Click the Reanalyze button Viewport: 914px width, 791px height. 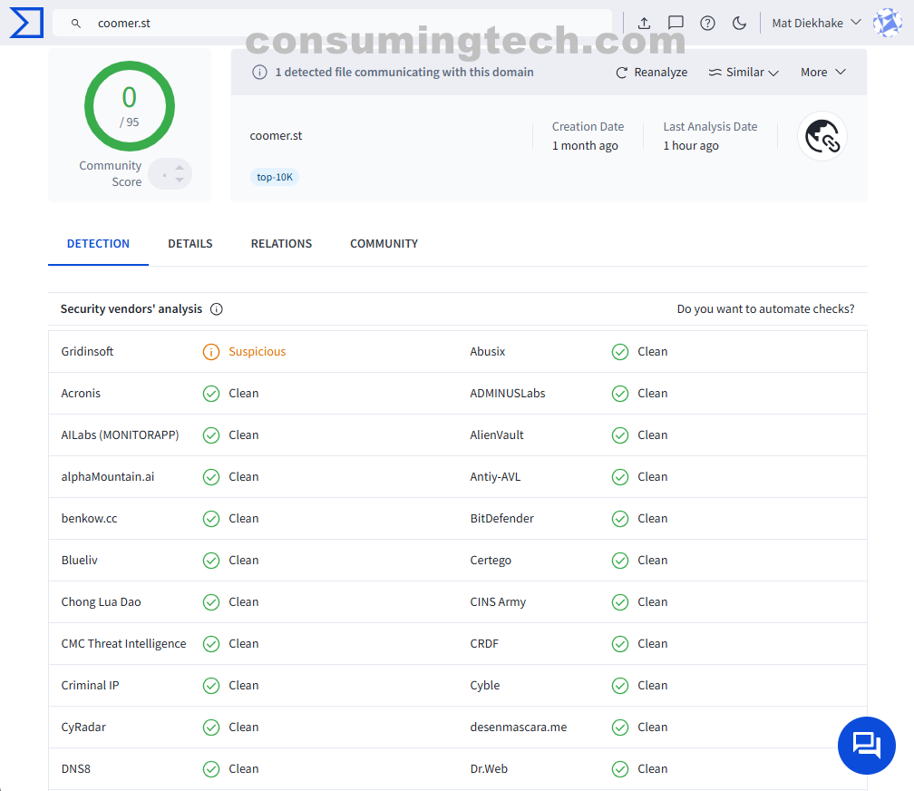[x=652, y=73]
